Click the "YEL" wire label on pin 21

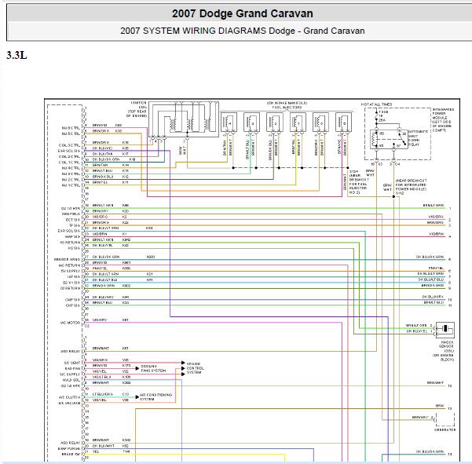tap(96, 451)
